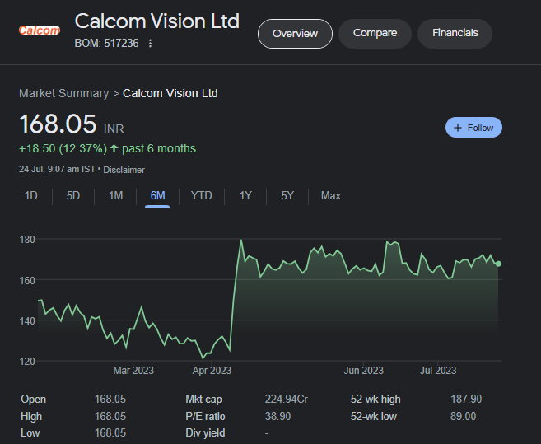This screenshot has height=444, width=541.
Task: Click the Disclaimer link
Action: [124, 170]
